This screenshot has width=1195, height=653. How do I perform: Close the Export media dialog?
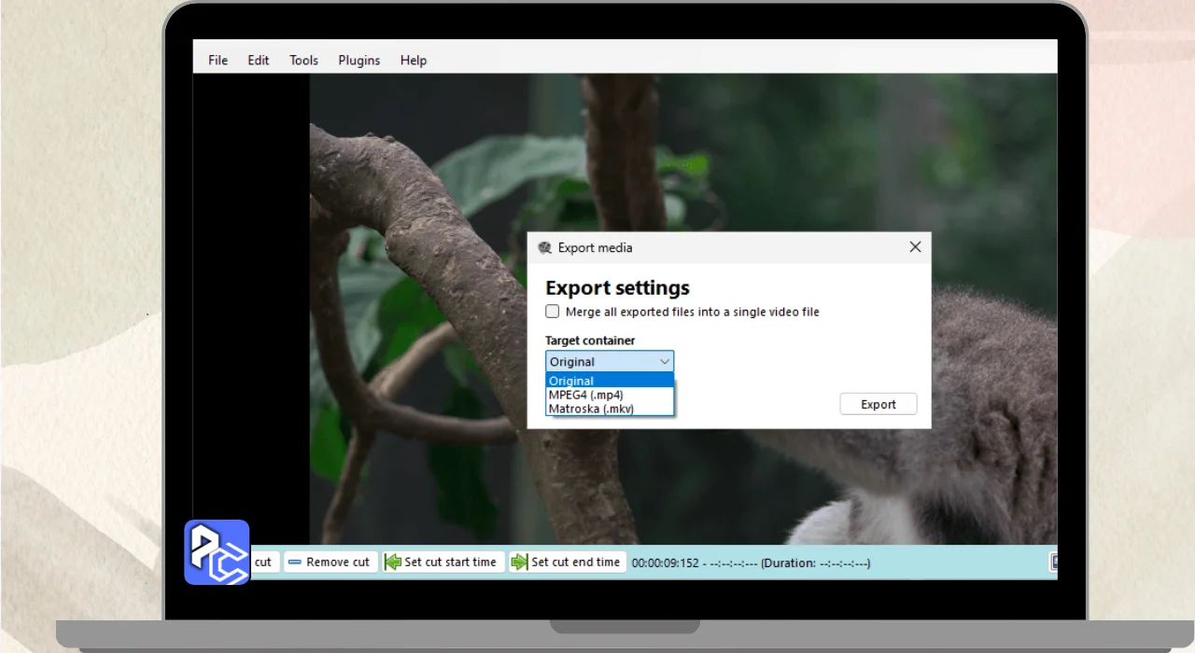[x=915, y=247]
